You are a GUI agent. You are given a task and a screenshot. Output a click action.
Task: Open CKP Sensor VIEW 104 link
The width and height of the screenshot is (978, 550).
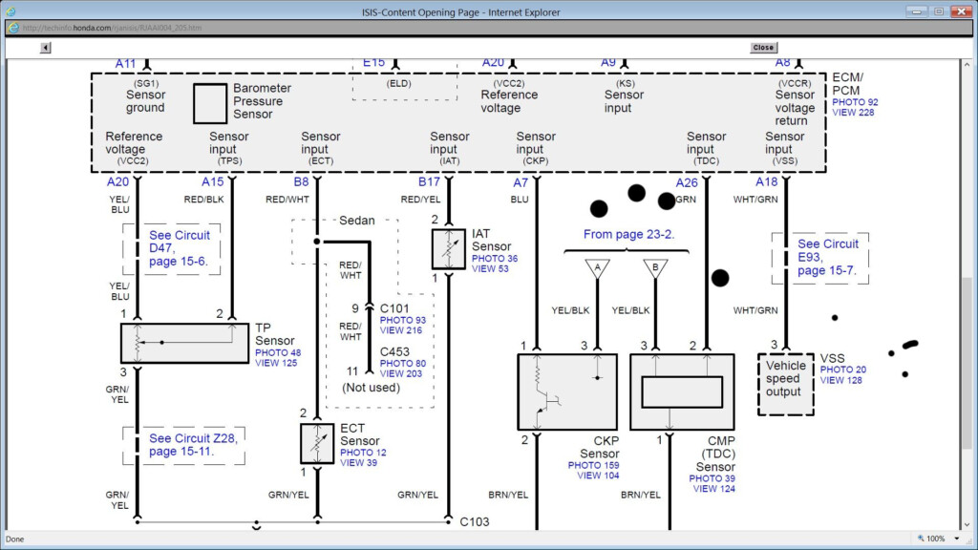point(598,476)
